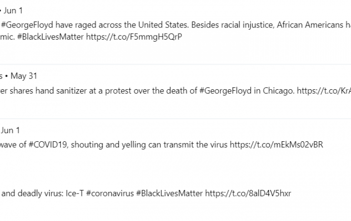The width and height of the screenshot is (351, 221).
Task: Open the t.co/F5mmgH5QrP link
Action: click(134, 37)
